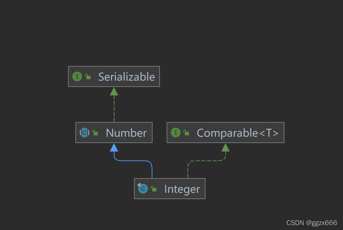
Task: Click the green unlock visibility icon on Serializable
Action: click(x=88, y=76)
